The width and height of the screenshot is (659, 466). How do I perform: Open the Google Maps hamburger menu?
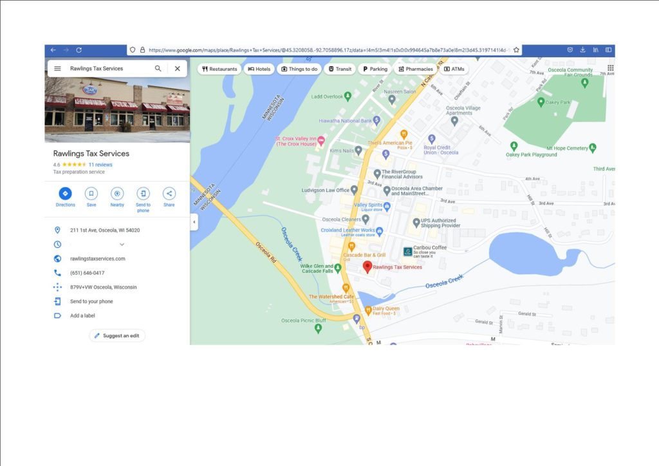click(57, 68)
